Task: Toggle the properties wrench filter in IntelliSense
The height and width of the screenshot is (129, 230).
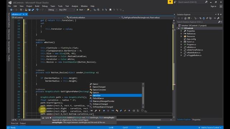Action: (x=96, y=111)
